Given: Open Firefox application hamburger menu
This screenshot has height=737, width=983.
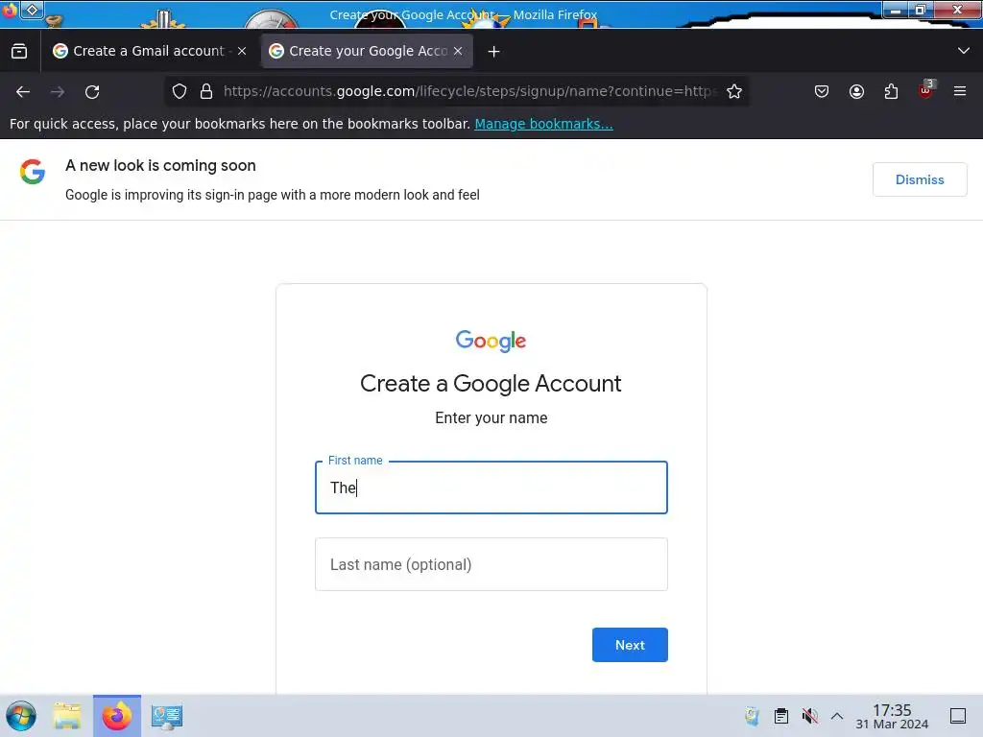Looking at the screenshot, I should pyautogui.click(x=960, y=91).
